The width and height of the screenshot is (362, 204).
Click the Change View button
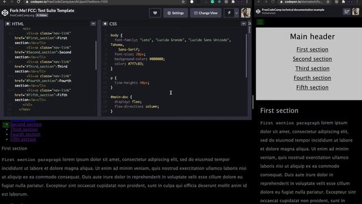click(x=205, y=13)
